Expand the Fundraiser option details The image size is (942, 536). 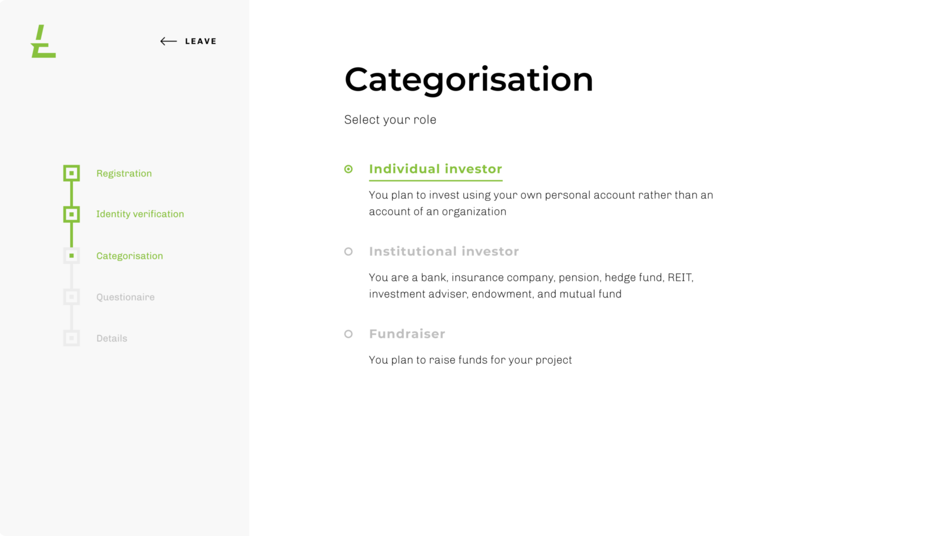point(407,333)
